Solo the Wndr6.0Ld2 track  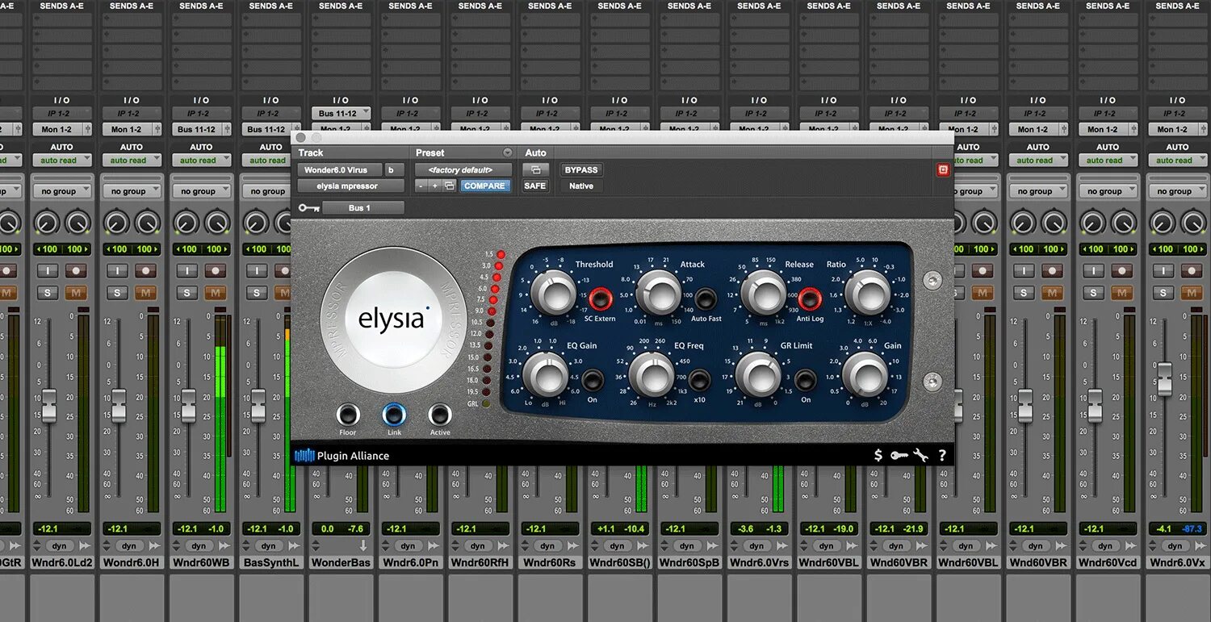[48, 292]
